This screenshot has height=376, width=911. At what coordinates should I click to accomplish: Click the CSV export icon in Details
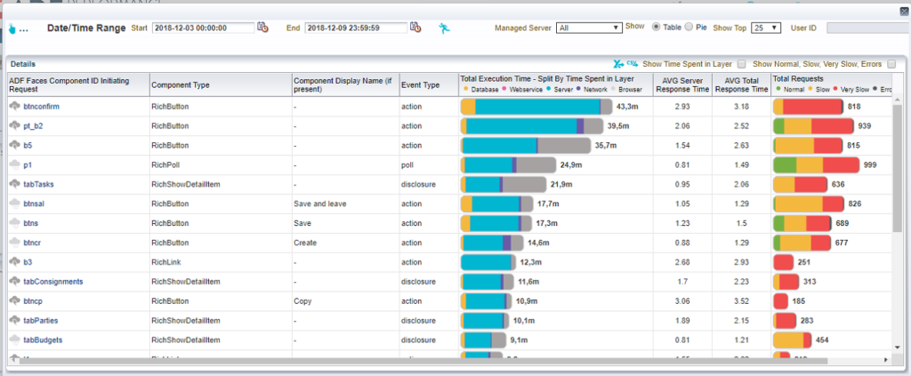pyautogui.click(x=633, y=64)
